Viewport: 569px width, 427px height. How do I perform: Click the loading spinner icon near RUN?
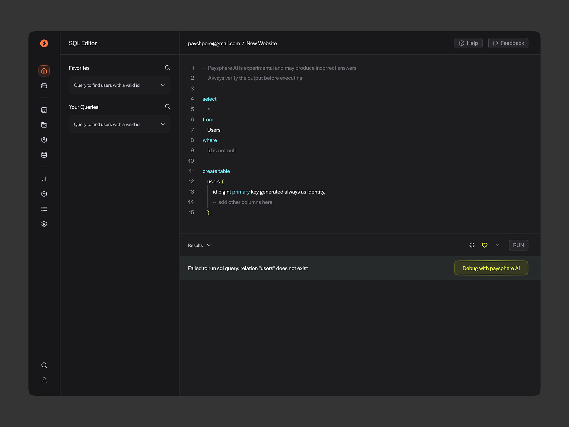click(x=472, y=245)
